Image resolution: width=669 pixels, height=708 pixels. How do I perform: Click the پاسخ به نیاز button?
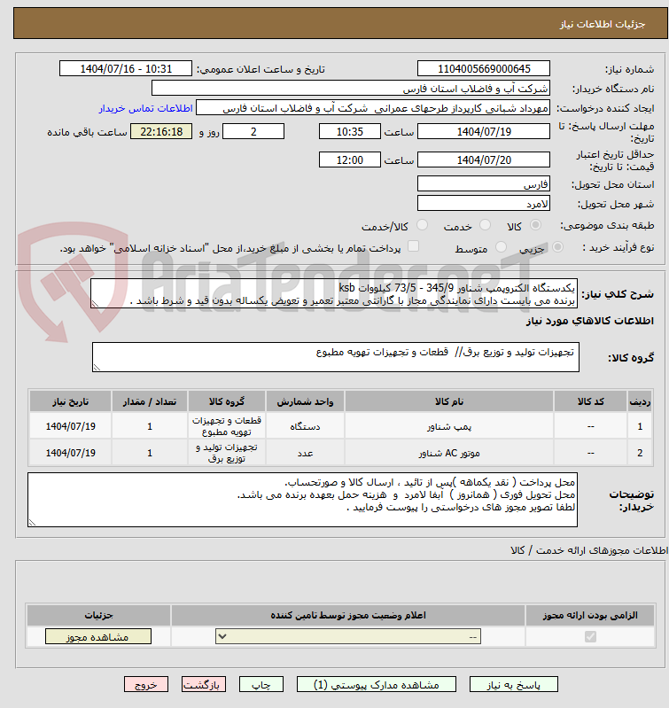pos(513,685)
